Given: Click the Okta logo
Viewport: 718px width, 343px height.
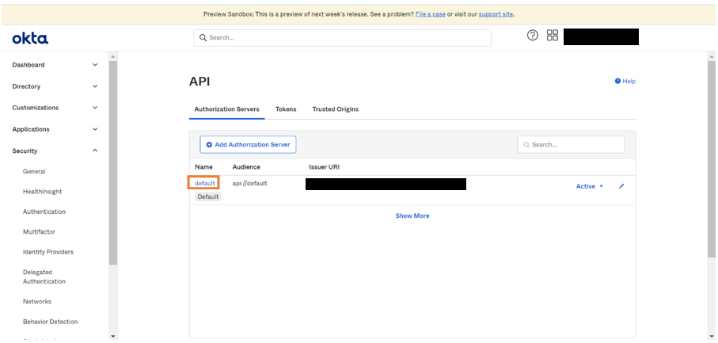Looking at the screenshot, I should click(x=30, y=38).
